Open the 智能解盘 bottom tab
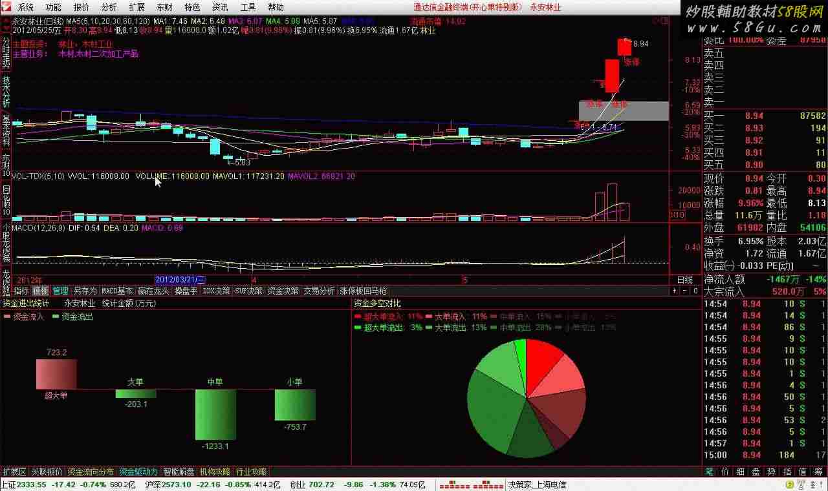Viewport: 828px width, 491px height. 179,472
